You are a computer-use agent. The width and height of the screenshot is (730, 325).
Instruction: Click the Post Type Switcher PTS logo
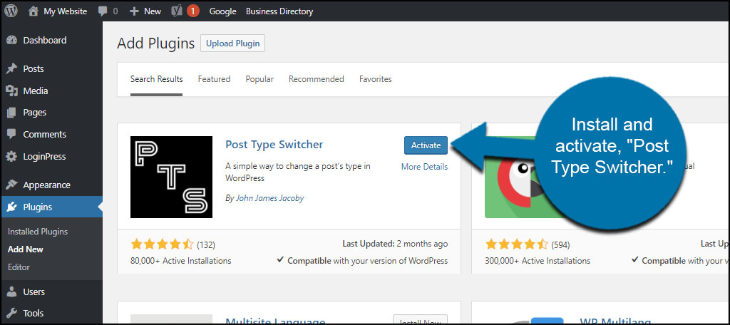pos(171,177)
